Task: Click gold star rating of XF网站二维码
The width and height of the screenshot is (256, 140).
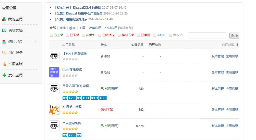Action: point(70,113)
